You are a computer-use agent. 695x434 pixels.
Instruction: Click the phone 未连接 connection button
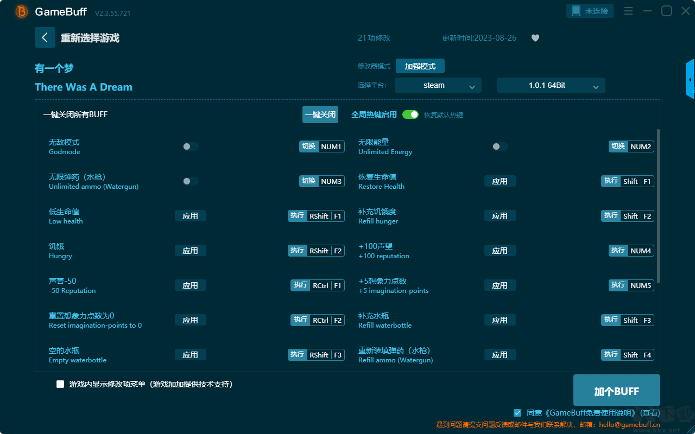pos(590,11)
